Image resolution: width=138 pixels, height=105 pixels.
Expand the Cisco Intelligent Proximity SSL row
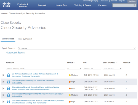coord(3,82)
